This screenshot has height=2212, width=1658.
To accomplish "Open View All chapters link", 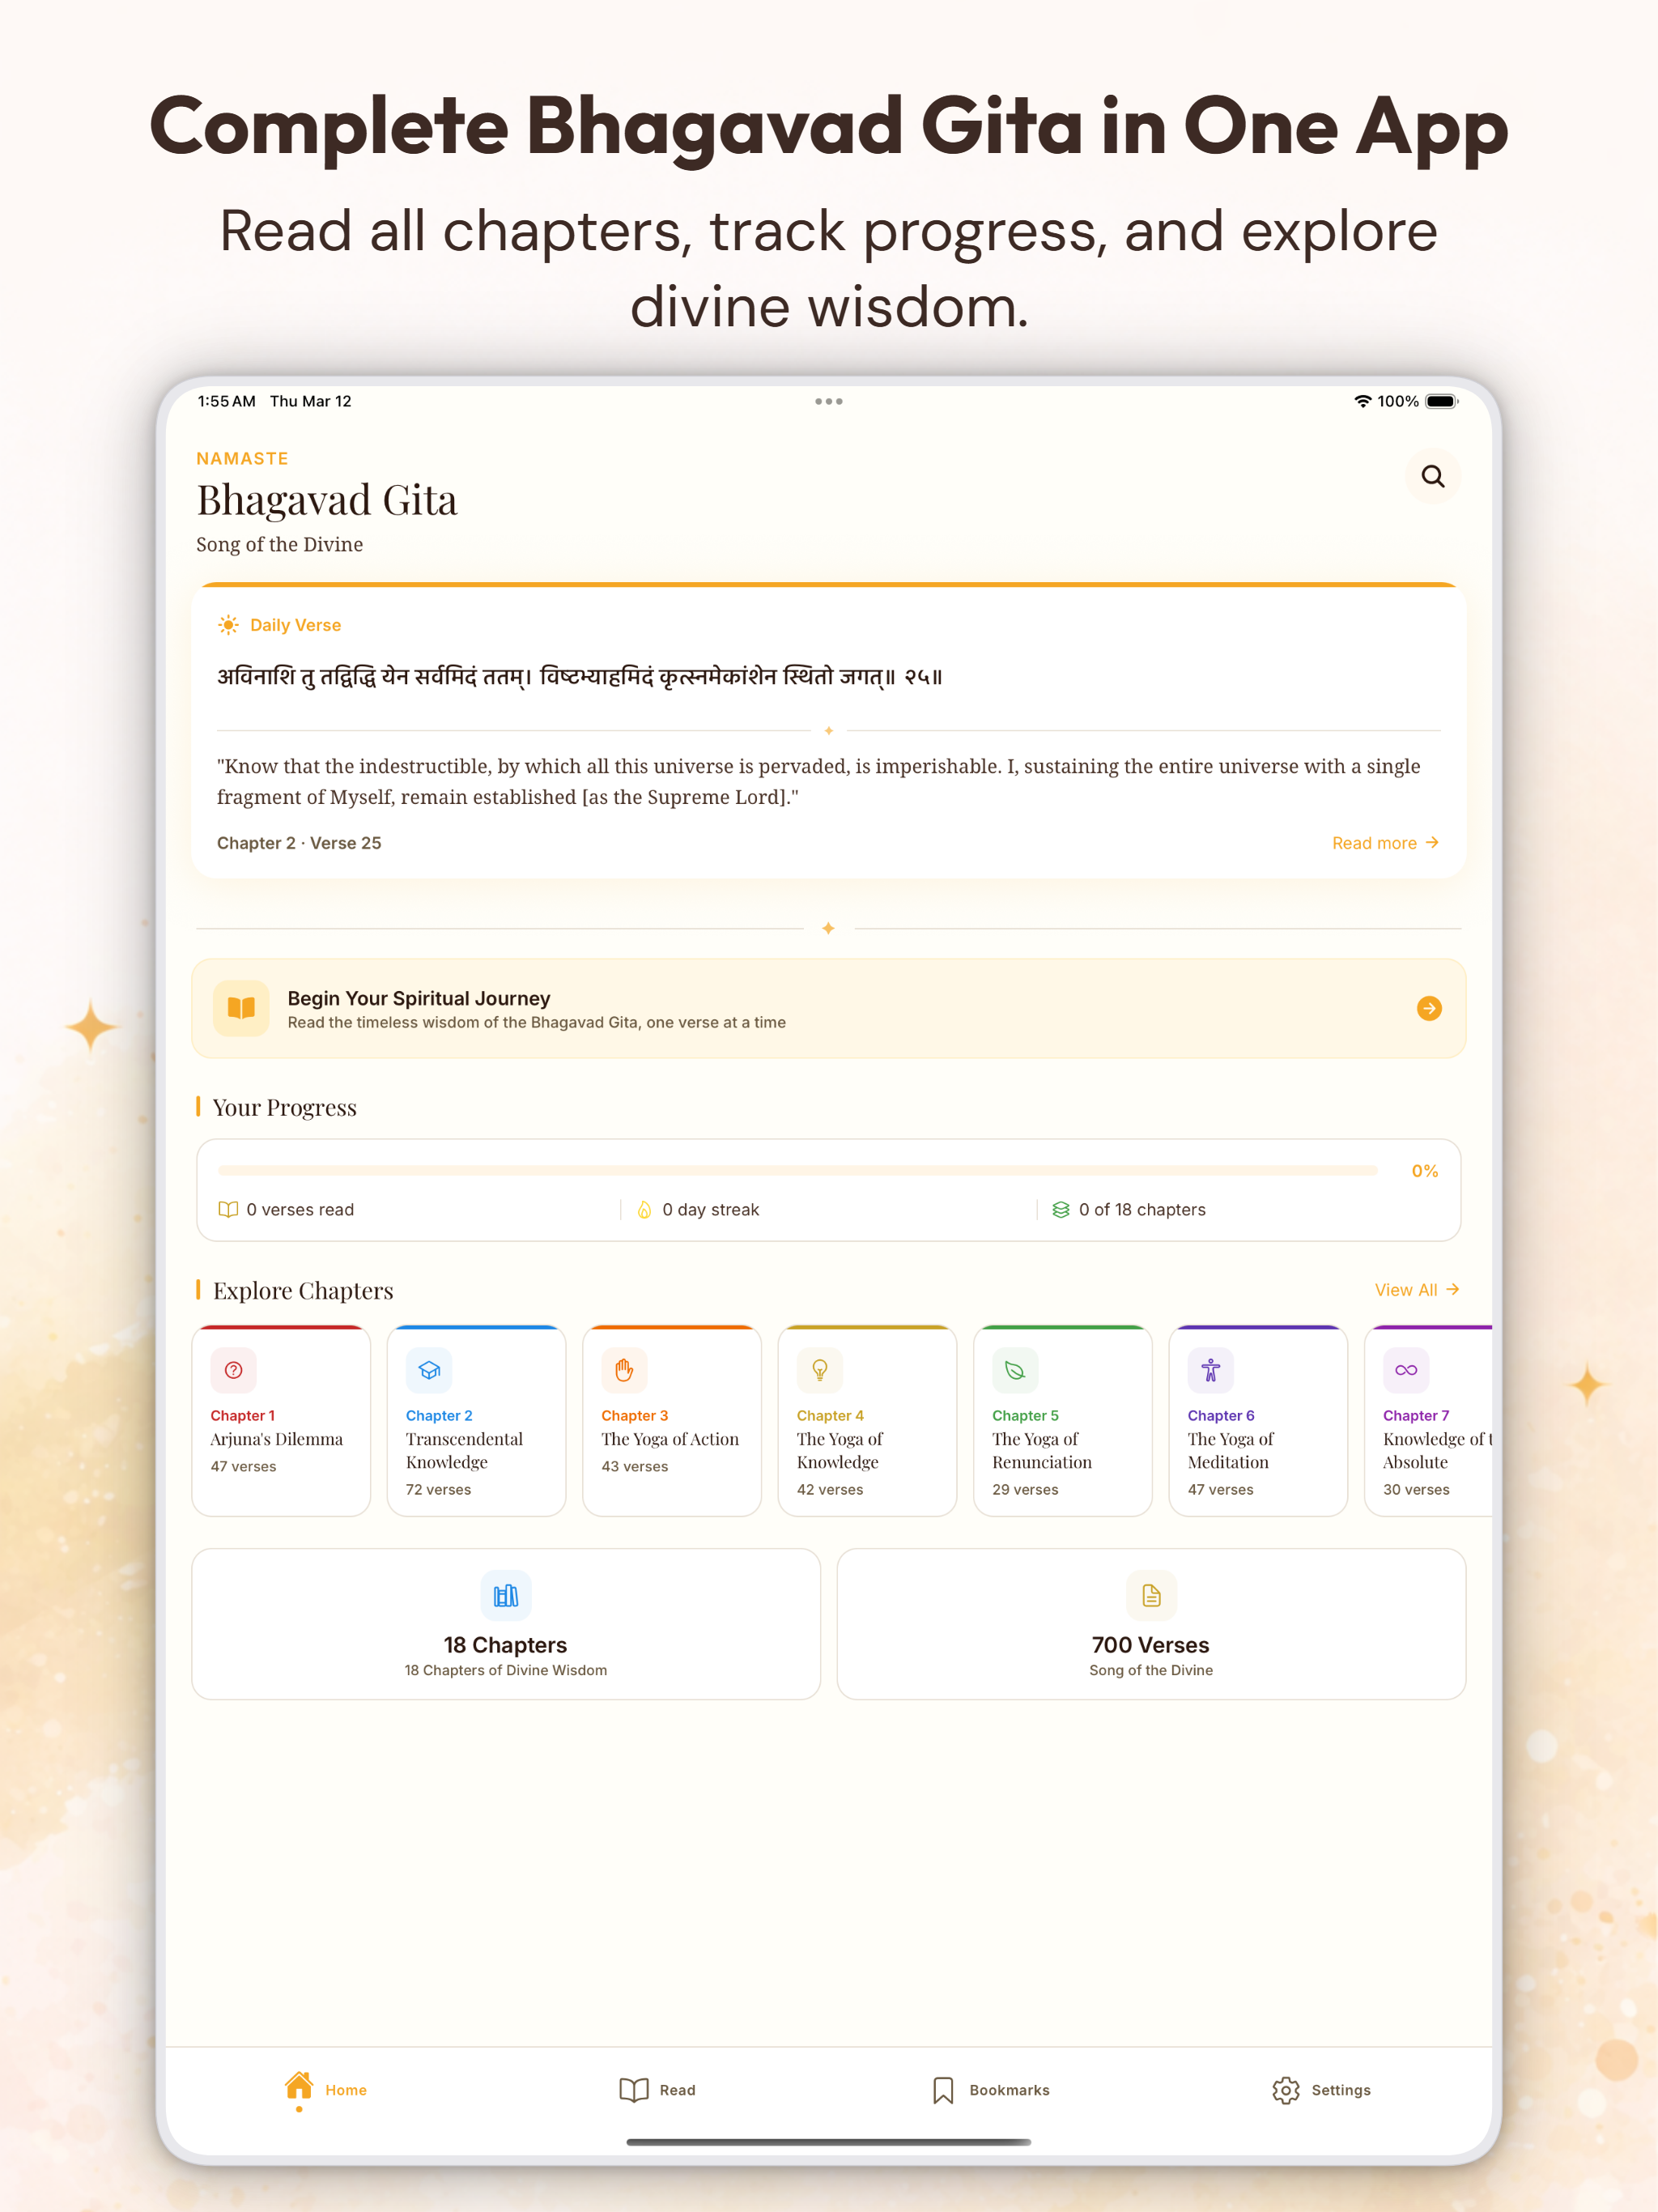I will pos(1417,1290).
